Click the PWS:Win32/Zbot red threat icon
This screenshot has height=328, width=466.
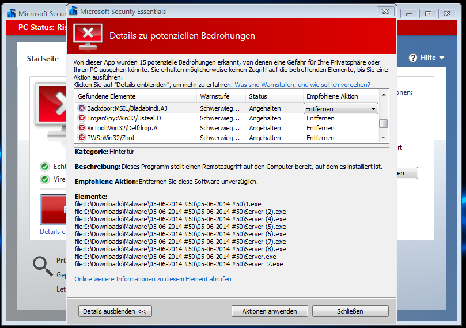click(81, 138)
